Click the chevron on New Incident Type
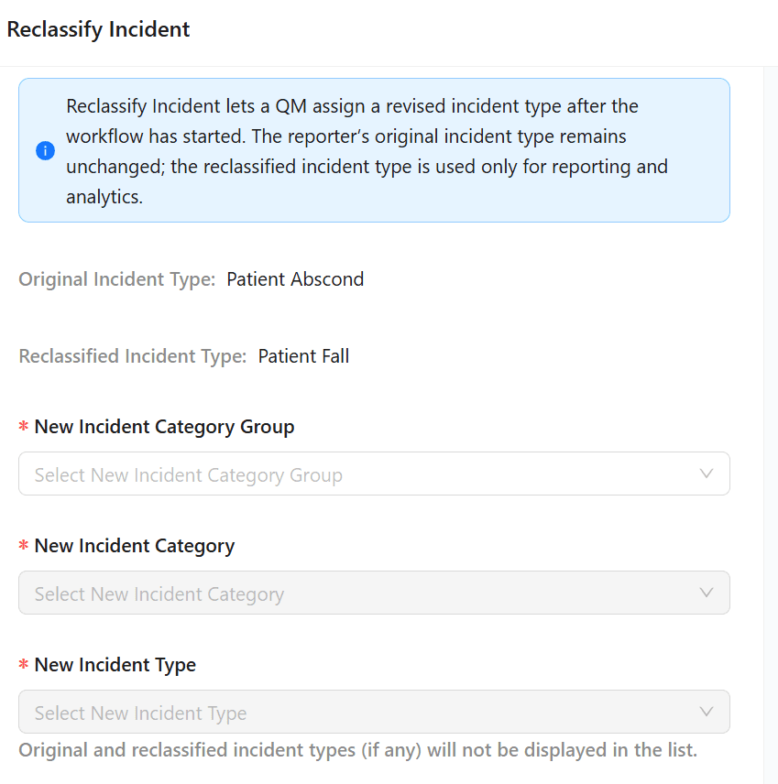The image size is (778, 784). tap(706, 712)
